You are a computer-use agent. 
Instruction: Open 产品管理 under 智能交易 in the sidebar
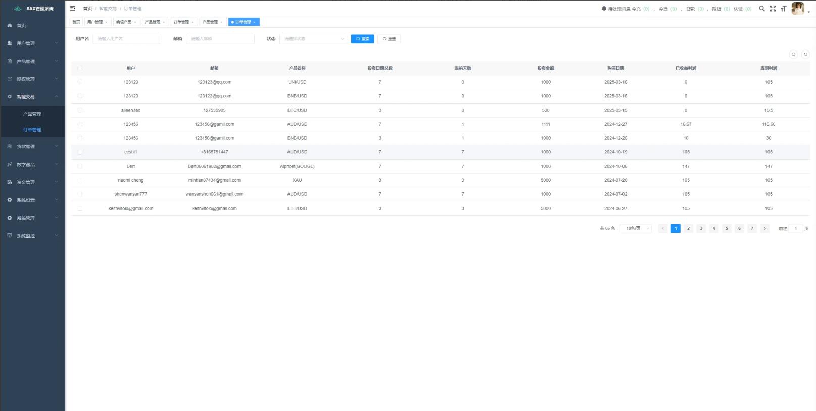point(32,114)
